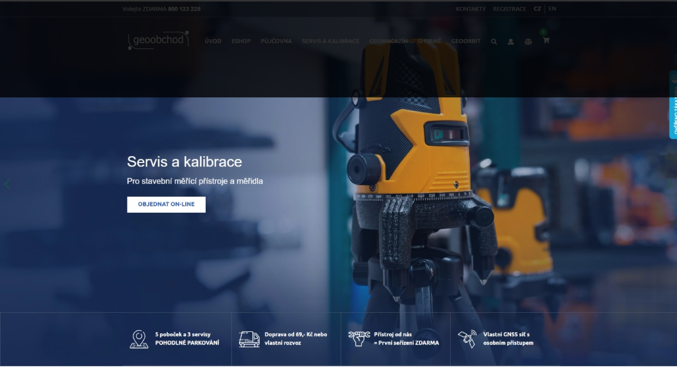
Task: Click the map pin branches icon
Action: point(139,339)
